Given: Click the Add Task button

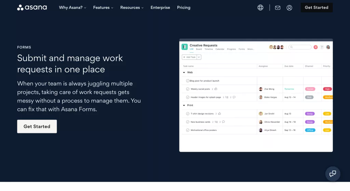Looking at the screenshot, I should pos(189,57).
